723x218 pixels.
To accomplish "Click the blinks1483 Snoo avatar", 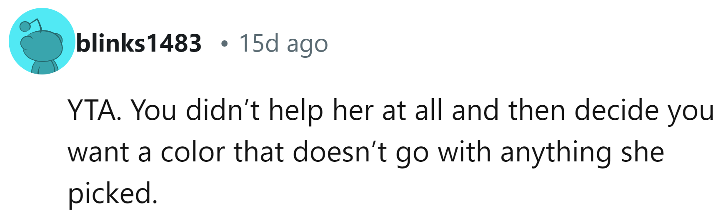I will (x=42, y=42).
